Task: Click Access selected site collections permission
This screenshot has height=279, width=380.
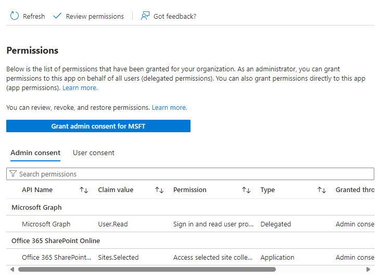Action: (x=213, y=257)
